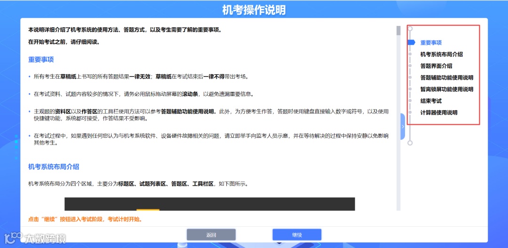Click the vertical scrollbar thumb of the instructions

click(x=398, y=31)
